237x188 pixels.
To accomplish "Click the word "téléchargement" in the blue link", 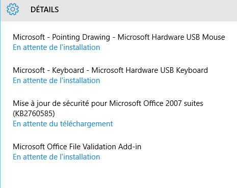I will (x=87, y=124).
